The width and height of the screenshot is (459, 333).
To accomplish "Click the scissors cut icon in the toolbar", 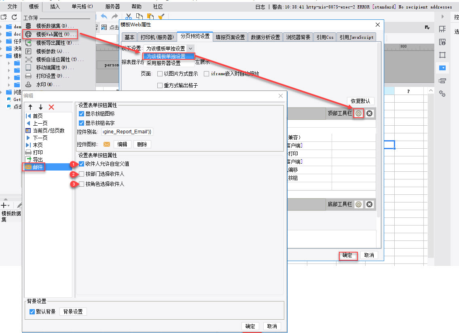I will pos(129,17).
